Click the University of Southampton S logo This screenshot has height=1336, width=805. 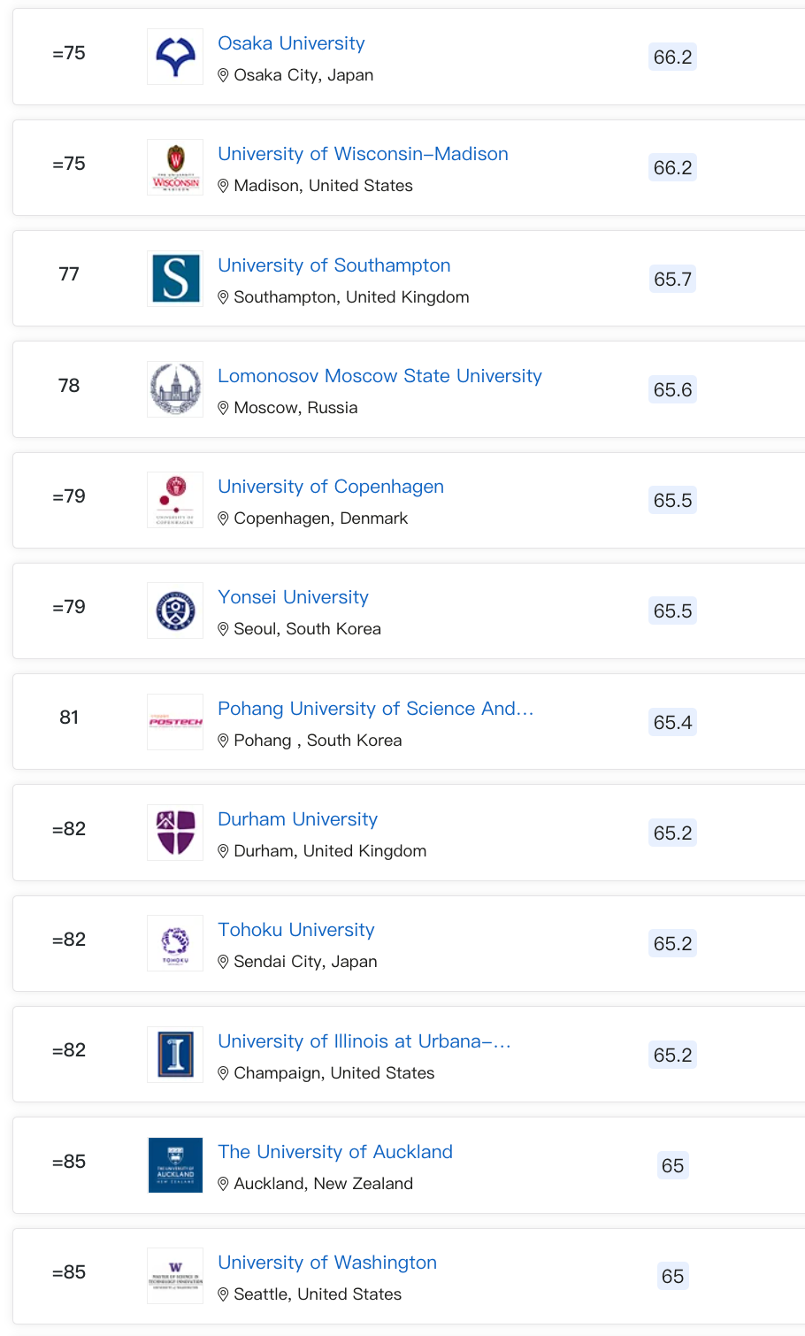tap(175, 279)
